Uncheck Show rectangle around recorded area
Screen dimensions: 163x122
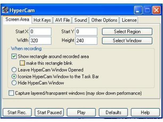[x=14, y=56]
